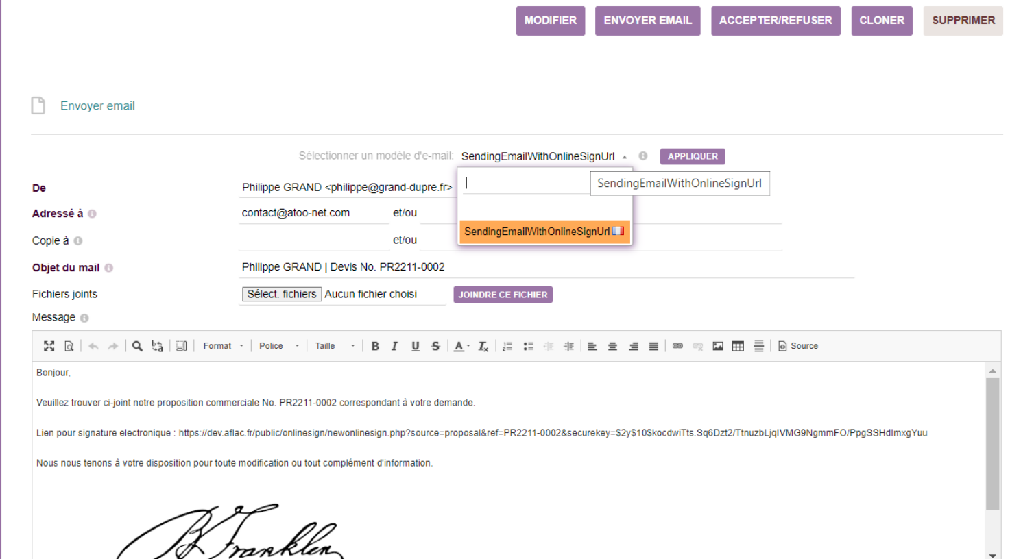1021x559 pixels.
Task: Open the Format dropdown
Action: coord(223,346)
